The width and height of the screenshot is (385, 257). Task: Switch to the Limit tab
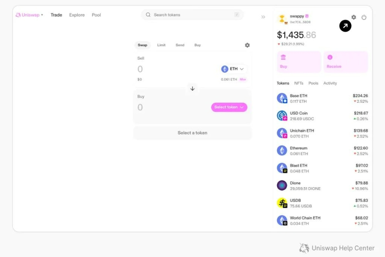[x=161, y=45]
